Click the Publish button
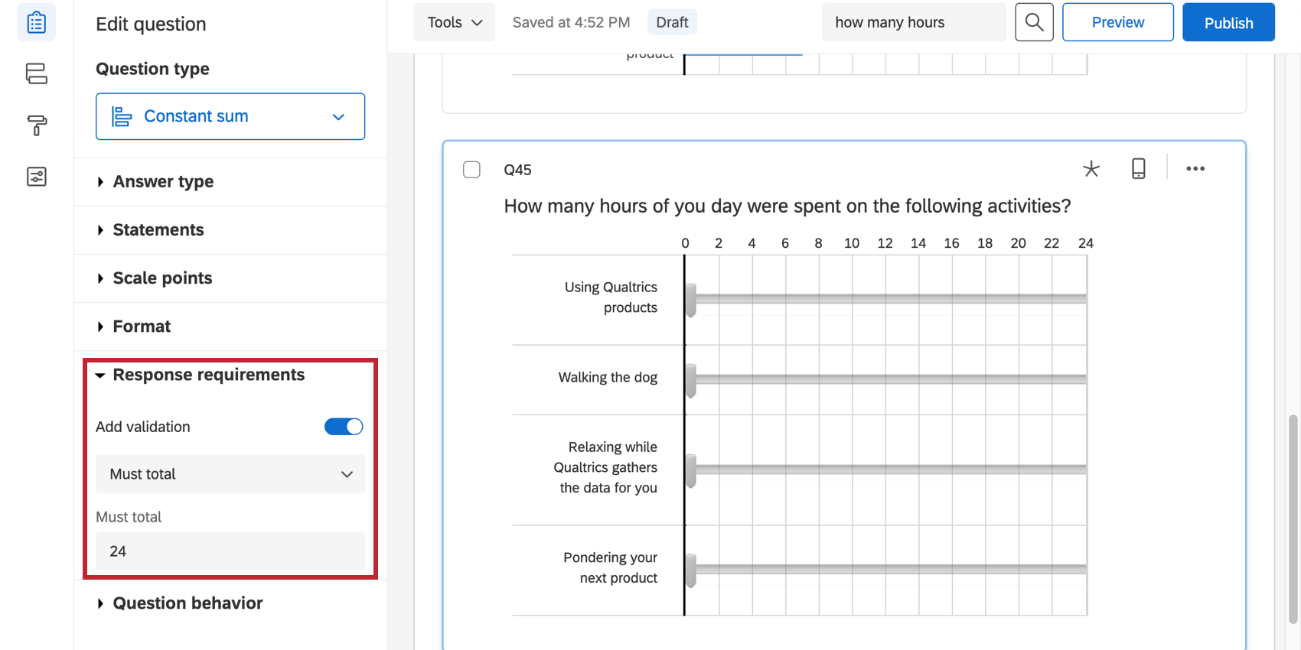The image size is (1301, 650). pos(1228,22)
